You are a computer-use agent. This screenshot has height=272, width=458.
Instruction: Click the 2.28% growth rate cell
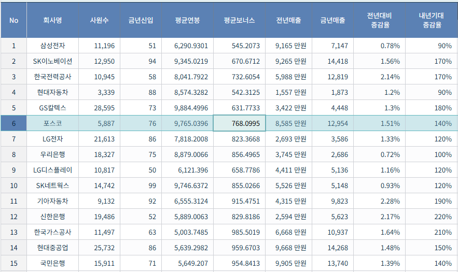point(380,201)
